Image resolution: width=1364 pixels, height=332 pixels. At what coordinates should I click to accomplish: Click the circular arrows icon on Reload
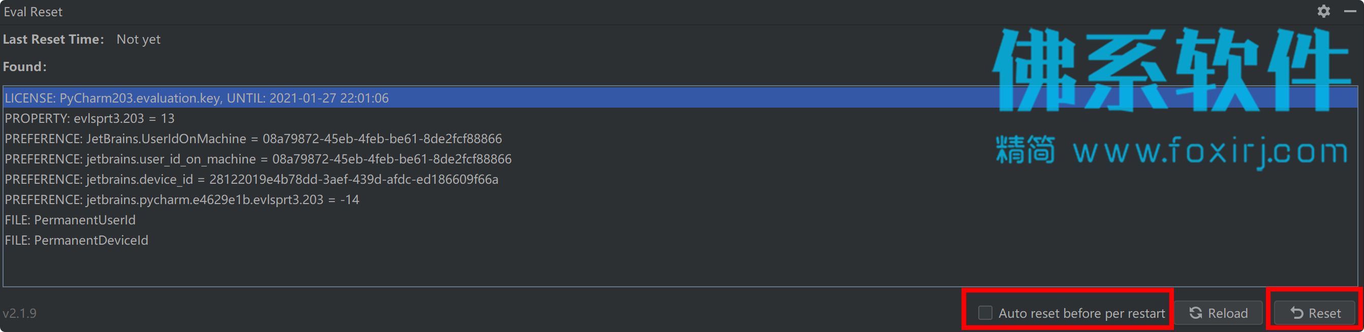[x=1196, y=313]
